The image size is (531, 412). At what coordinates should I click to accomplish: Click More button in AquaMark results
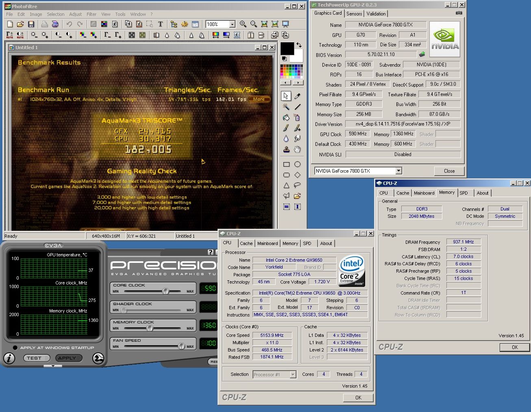(x=259, y=99)
